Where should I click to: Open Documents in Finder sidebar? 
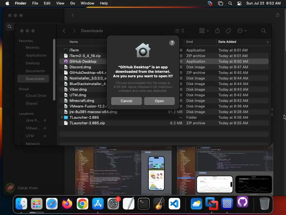[x=35, y=71]
